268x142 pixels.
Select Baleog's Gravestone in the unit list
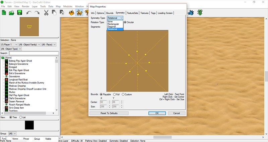click(18, 64)
